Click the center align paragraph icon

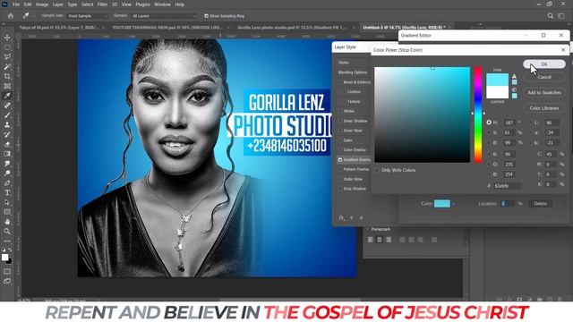click(380, 240)
